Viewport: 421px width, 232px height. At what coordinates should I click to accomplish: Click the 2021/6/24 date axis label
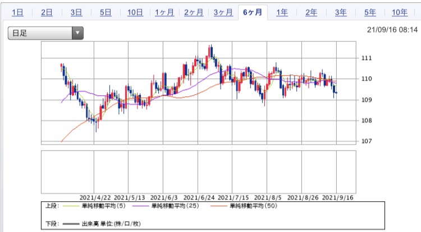[199, 198]
